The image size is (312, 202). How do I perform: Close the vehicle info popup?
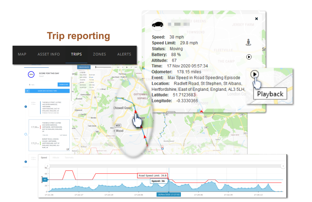(257, 19)
